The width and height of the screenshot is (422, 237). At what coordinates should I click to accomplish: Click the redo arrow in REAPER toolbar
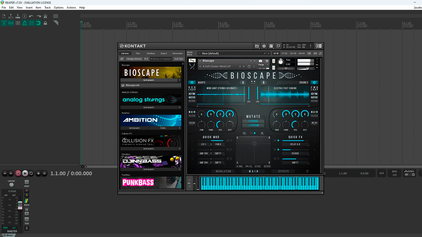point(38,16)
